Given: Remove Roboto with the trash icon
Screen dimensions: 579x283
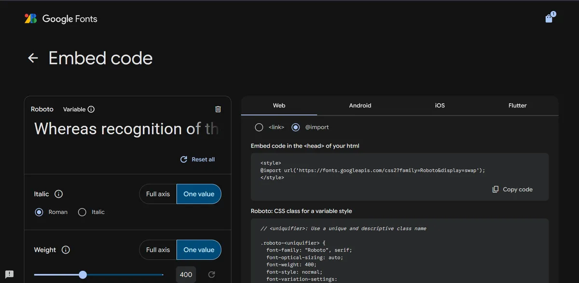Looking at the screenshot, I should tap(218, 109).
